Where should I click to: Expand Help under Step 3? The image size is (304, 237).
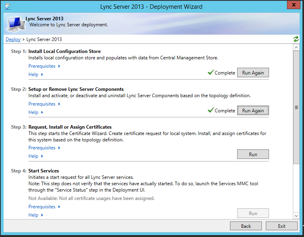pos(36,156)
